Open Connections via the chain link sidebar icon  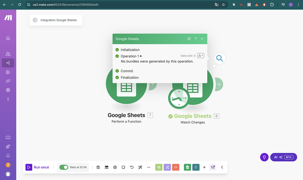point(8,81)
